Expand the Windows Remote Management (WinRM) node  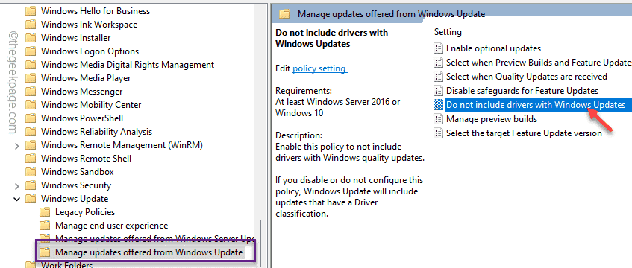coord(16,145)
